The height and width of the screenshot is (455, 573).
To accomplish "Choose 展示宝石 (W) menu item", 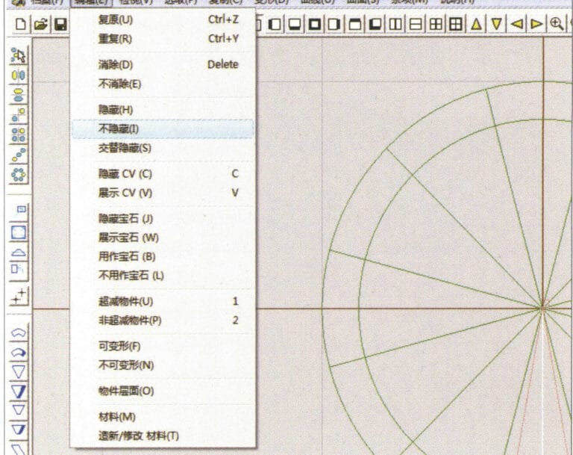I will tap(163, 238).
